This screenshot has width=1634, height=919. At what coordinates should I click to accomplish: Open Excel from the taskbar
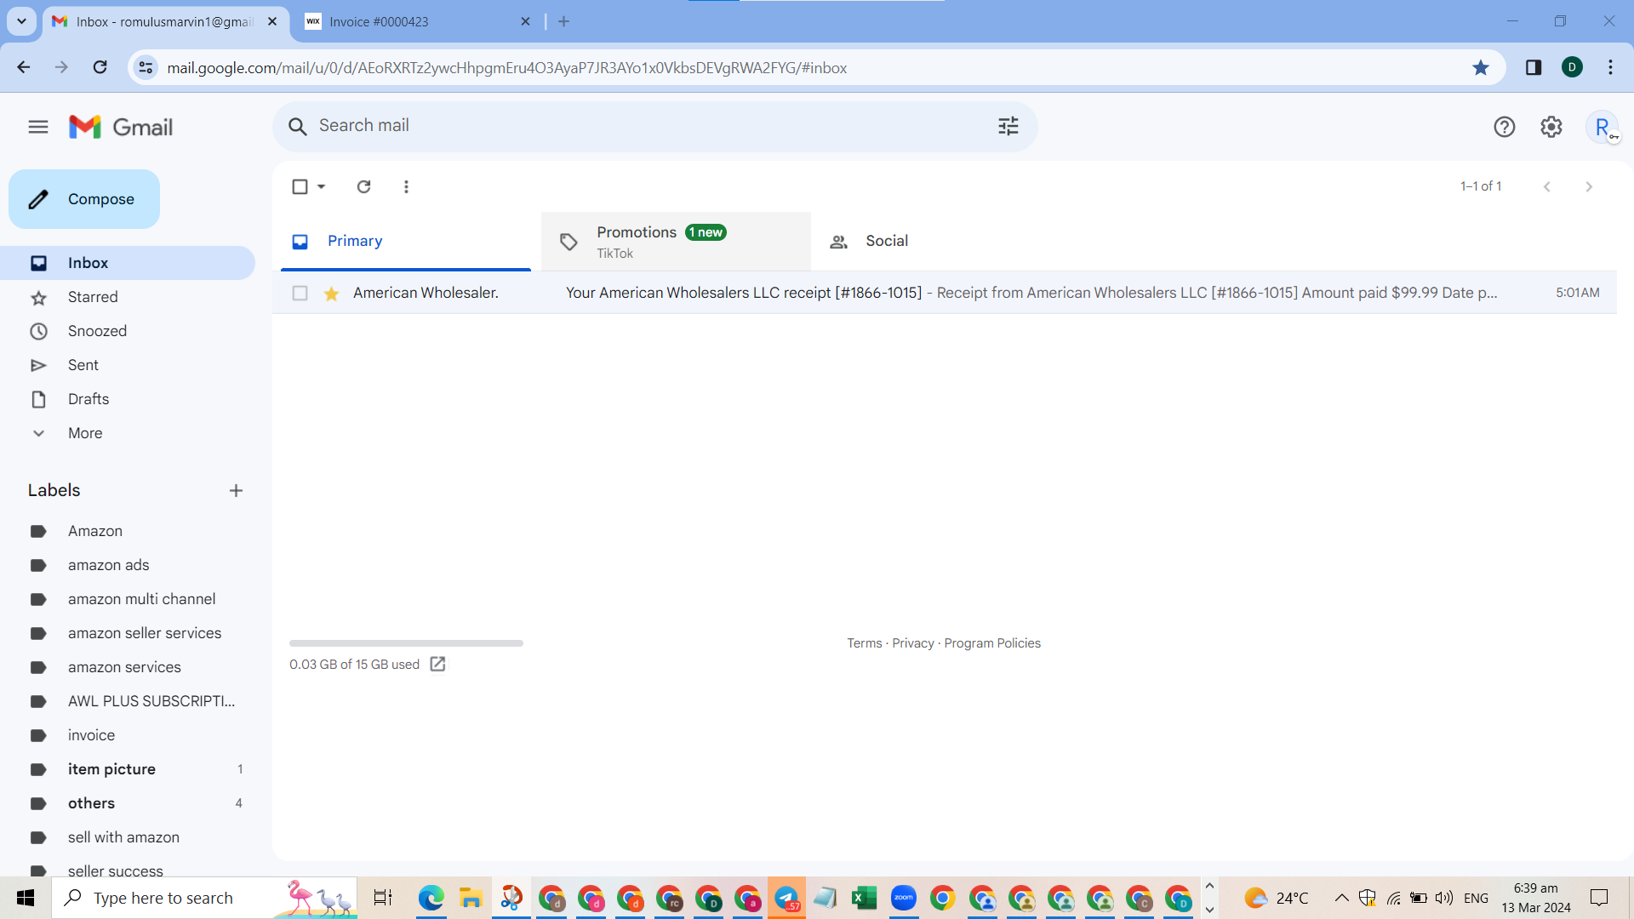[x=865, y=898]
